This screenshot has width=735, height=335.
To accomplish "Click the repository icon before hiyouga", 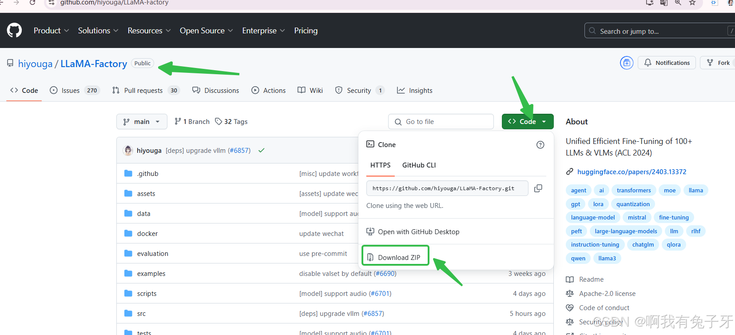I will tap(10, 63).
